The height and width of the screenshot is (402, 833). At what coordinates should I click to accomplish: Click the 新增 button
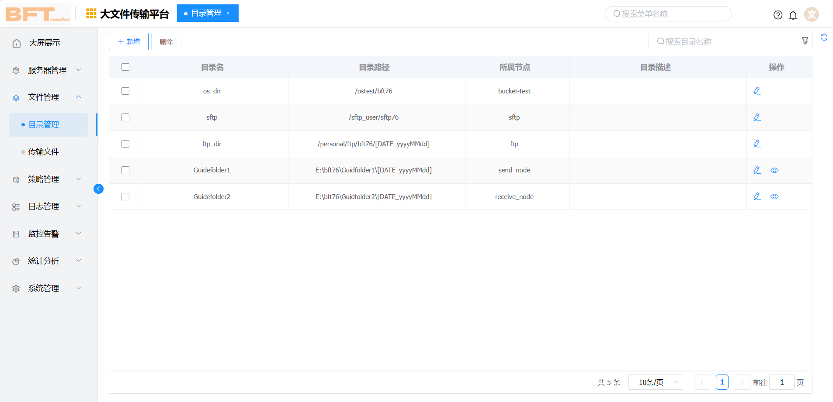point(128,41)
